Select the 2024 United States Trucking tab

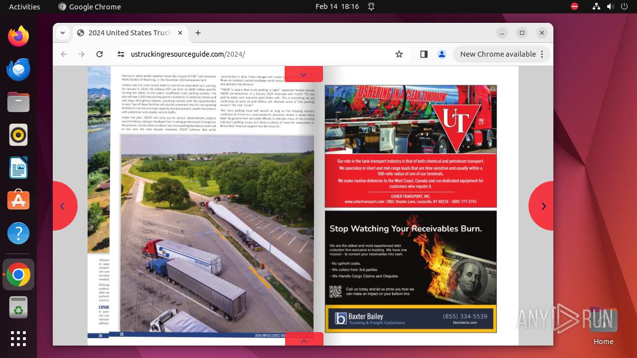[130, 33]
